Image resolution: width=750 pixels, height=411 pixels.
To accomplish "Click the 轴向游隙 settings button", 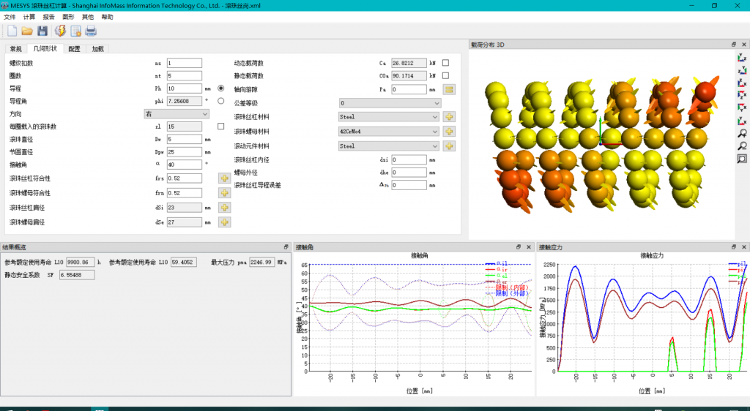I will point(449,89).
